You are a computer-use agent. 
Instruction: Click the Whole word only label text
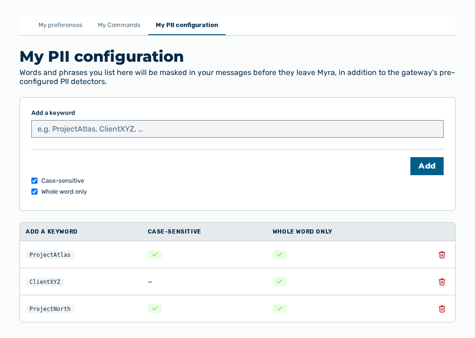pos(64,192)
